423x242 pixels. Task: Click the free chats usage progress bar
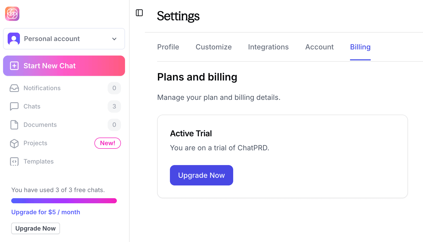[x=64, y=201]
